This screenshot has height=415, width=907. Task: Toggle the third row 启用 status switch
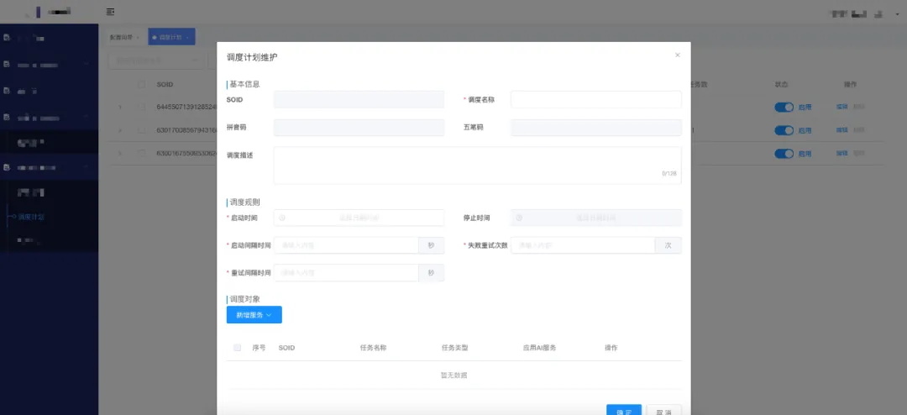(784, 154)
